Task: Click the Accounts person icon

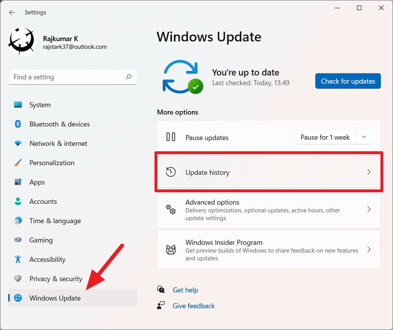Action: coord(18,201)
